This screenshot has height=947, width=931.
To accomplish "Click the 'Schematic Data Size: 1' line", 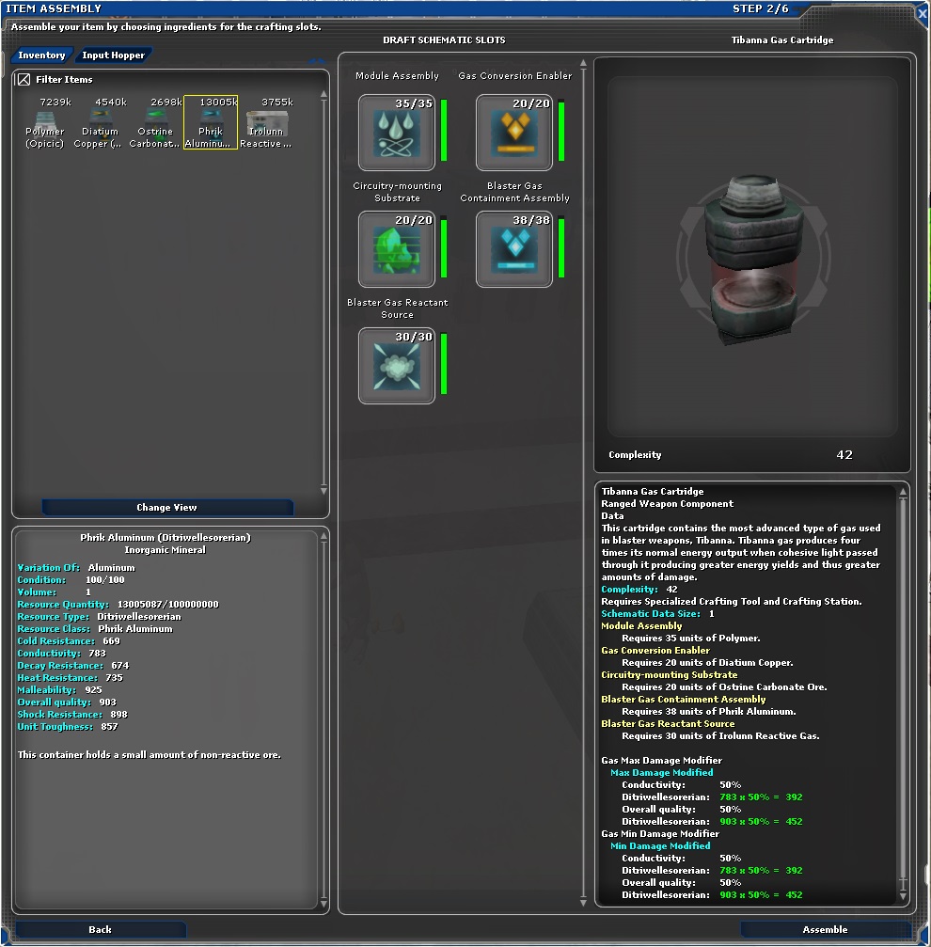I will 657,613.
